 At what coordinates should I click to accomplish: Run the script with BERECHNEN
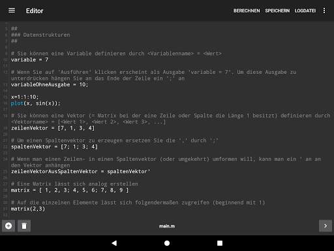pyautogui.click(x=247, y=10)
